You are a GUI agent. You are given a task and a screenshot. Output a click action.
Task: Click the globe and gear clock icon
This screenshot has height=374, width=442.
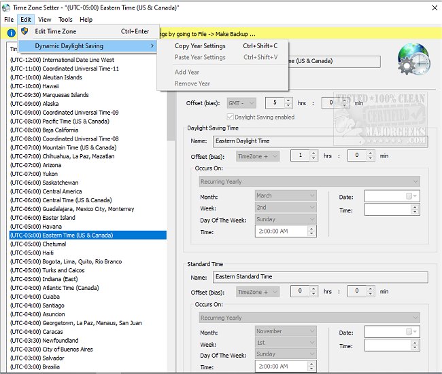click(x=413, y=60)
